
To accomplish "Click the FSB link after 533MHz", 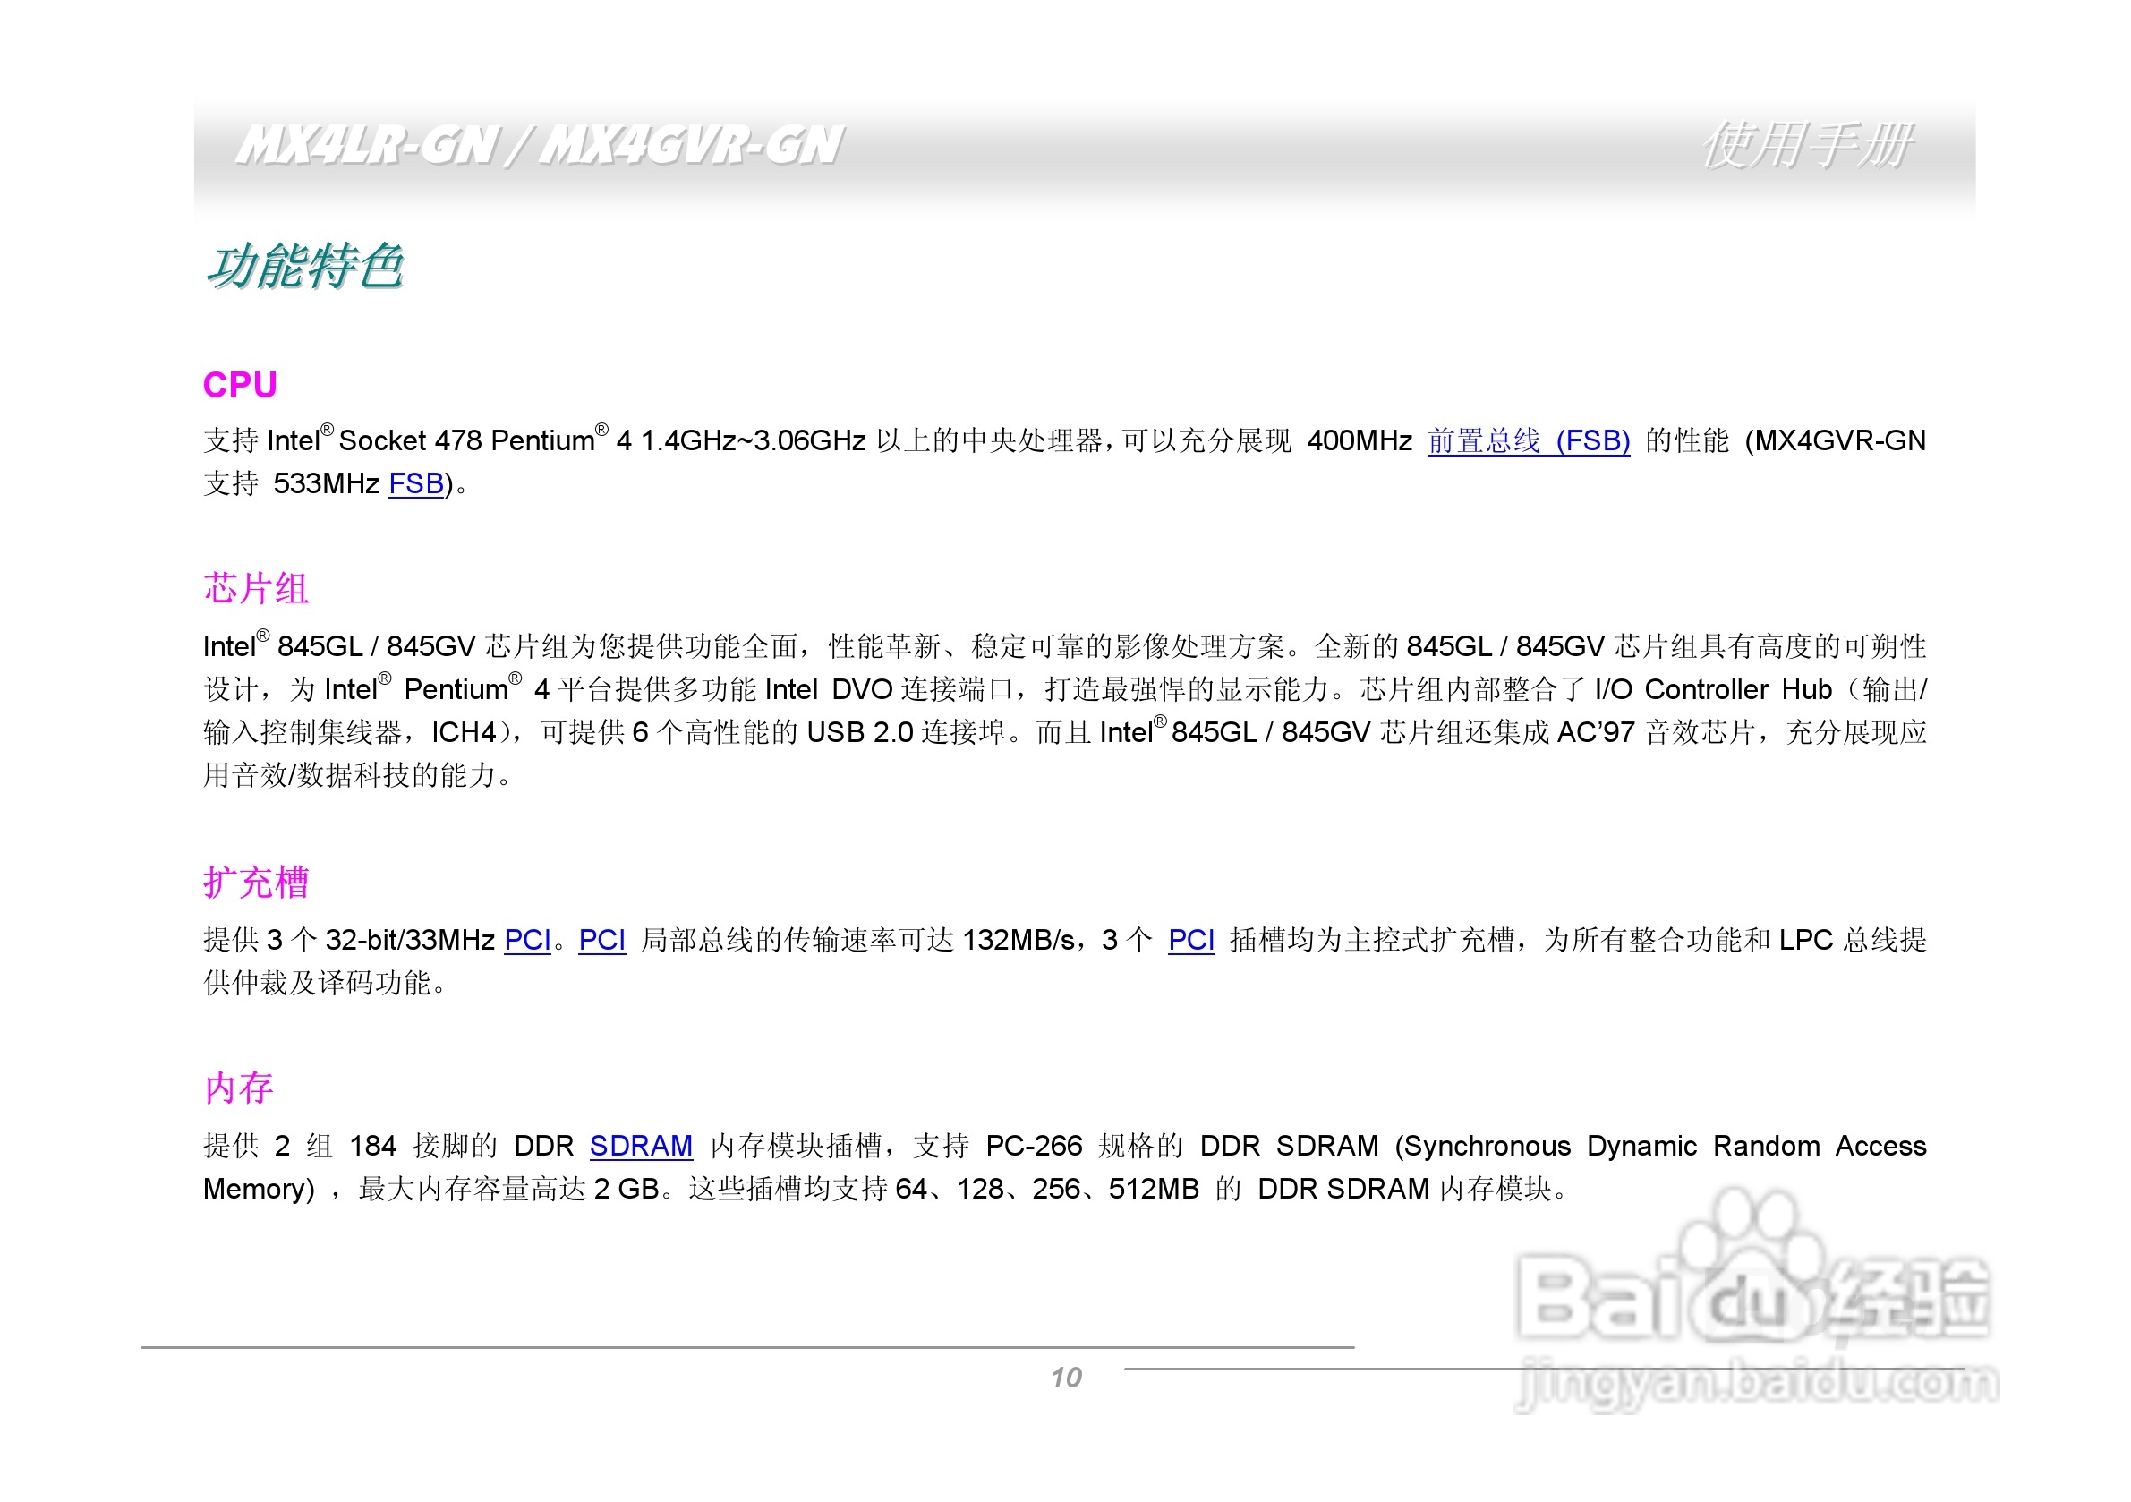I will [416, 483].
